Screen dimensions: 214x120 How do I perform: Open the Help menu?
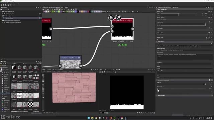[x=18, y=3]
